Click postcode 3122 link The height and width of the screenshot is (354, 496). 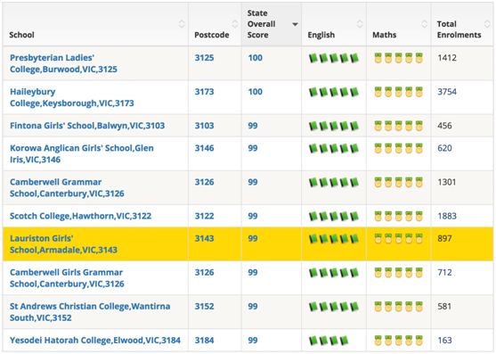click(x=204, y=216)
